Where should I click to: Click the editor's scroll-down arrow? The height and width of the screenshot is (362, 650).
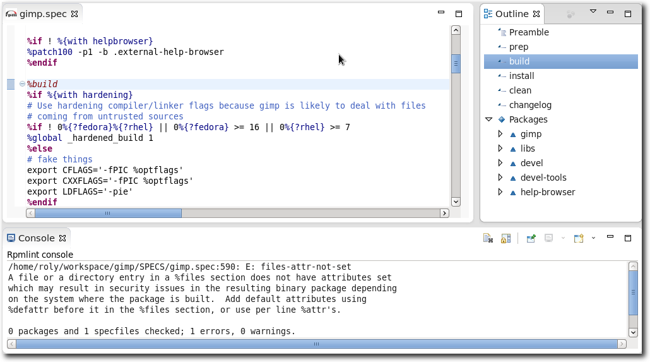pos(456,202)
